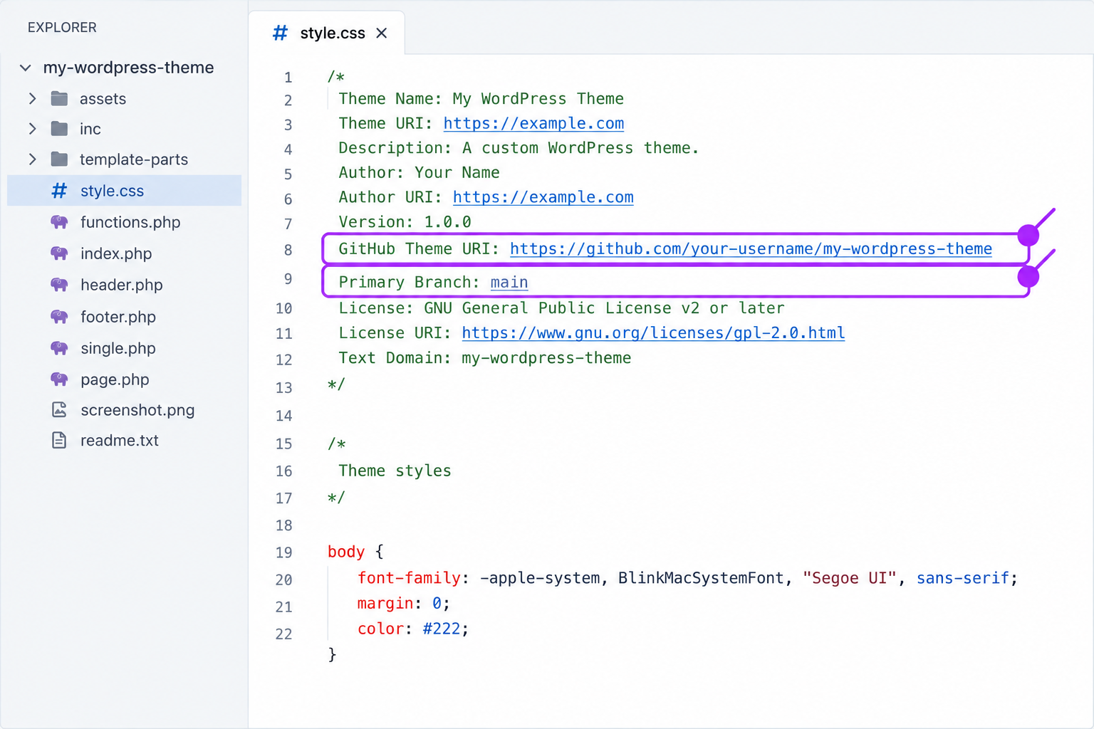This screenshot has width=1094, height=729.
Task: Open screenshot.png file name
Action: pyautogui.click(x=137, y=410)
